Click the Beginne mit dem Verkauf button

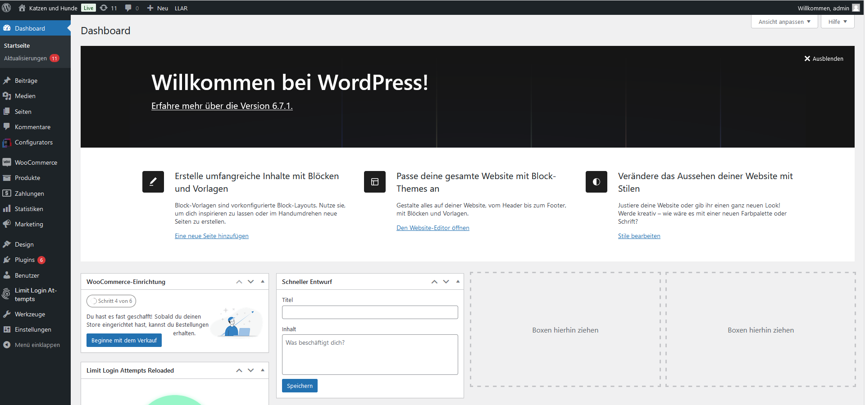click(x=124, y=340)
